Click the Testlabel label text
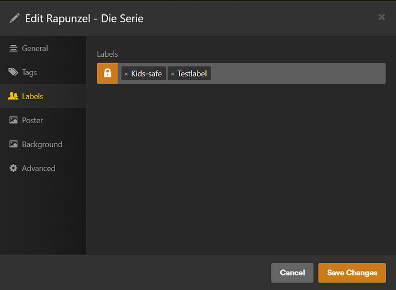The width and height of the screenshot is (396, 290). [192, 73]
